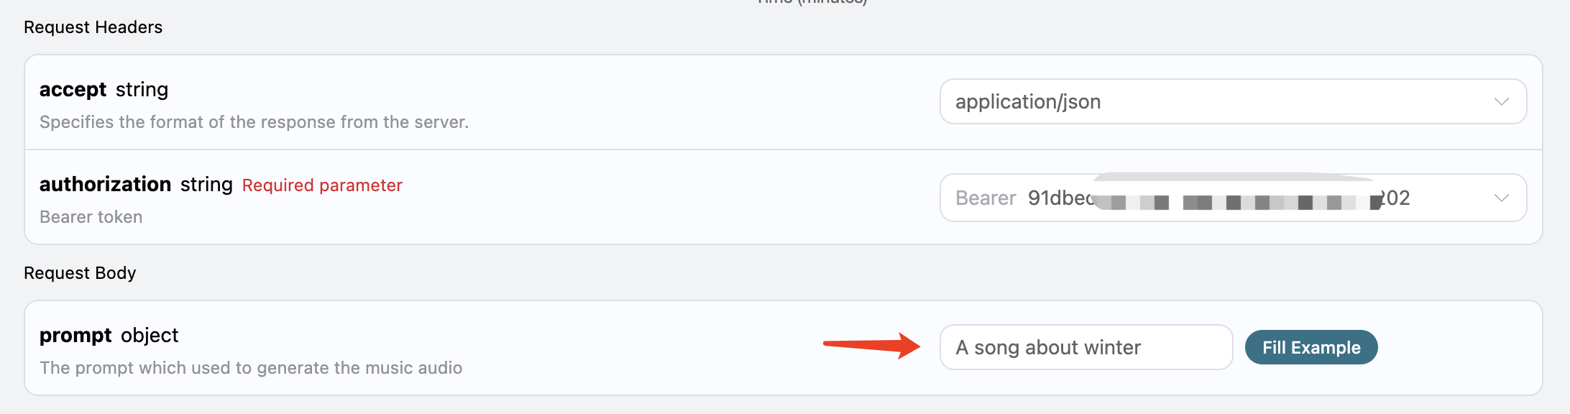Screen dimensions: 1570x414
Task: Click the 'string' type label beside authorization
Action: [x=206, y=185]
